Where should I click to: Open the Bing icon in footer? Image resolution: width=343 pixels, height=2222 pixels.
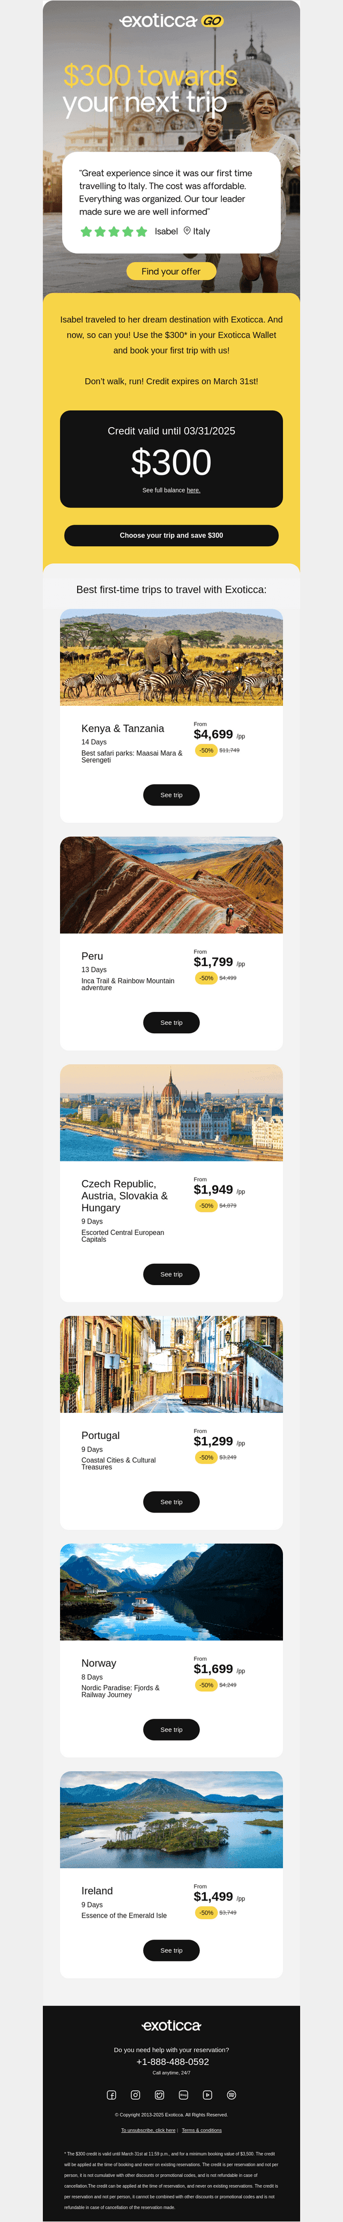(184, 2094)
